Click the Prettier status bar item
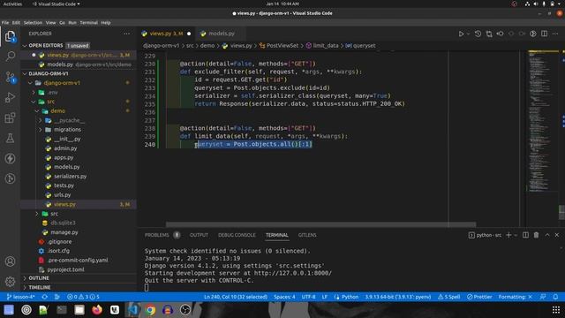The width and height of the screenshot is (565, 318). tap(479, 297)
